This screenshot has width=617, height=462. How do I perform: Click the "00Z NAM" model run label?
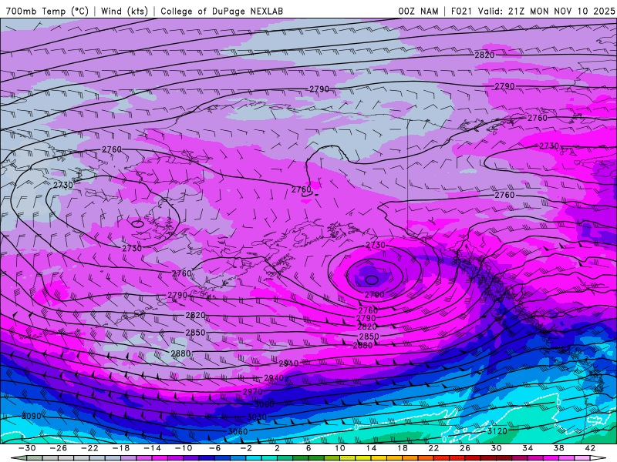coord(418,11)
